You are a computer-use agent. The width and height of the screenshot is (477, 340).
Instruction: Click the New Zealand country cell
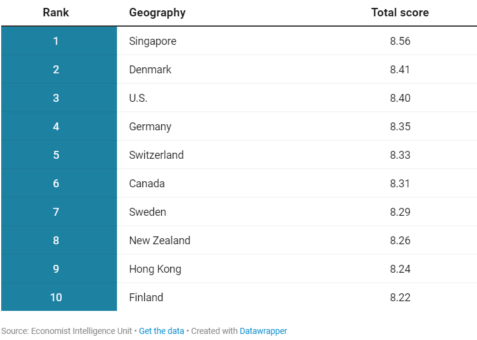coord(159,241)
